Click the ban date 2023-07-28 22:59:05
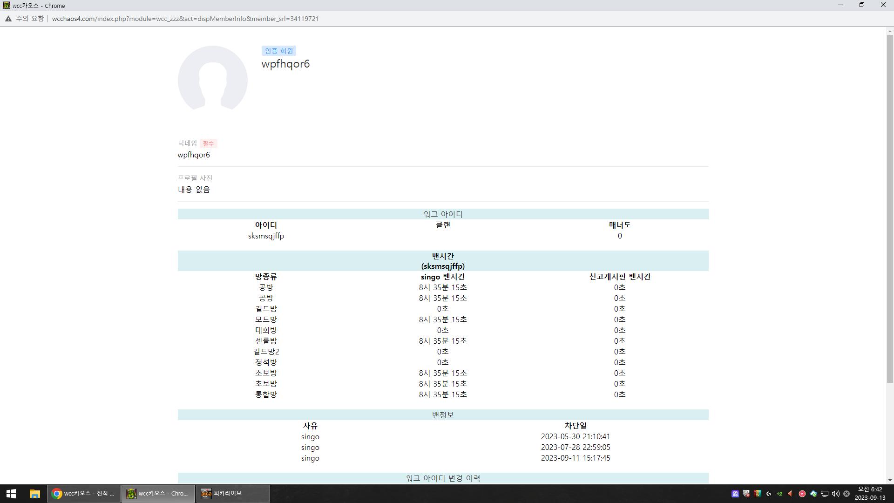Viewport: 894px width, 503px height. click(576, 447)
